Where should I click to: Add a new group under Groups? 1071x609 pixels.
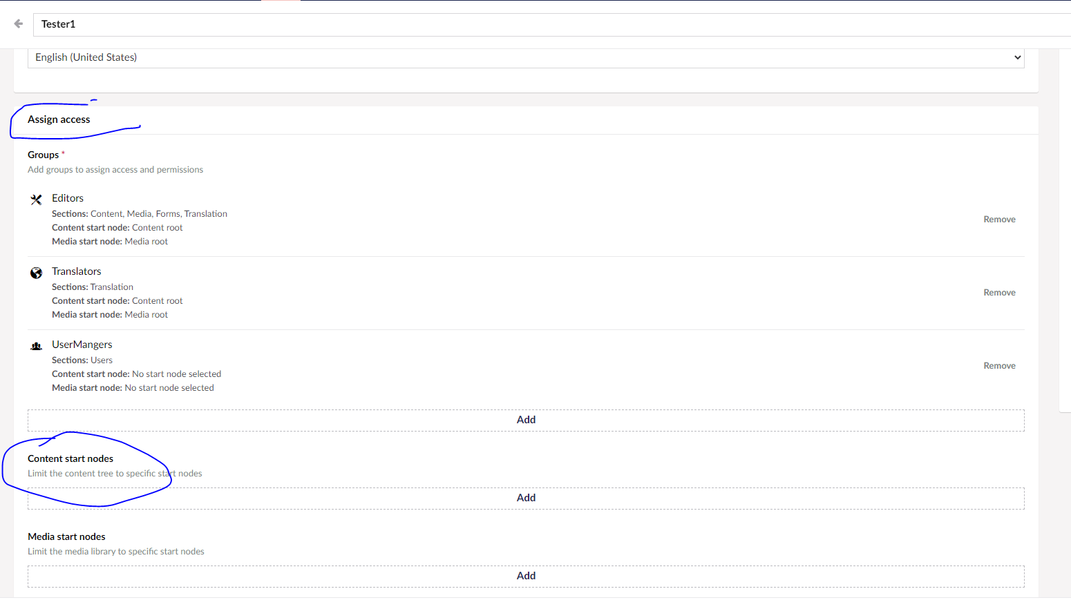click(526, 420)
